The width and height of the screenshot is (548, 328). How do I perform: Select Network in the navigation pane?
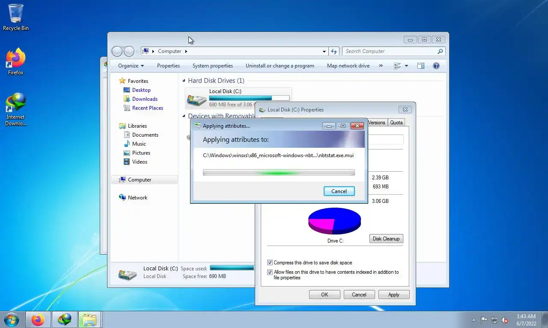click(137, 198)
